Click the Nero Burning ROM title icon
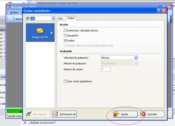 pyautogui.click(x=8, y=7)
